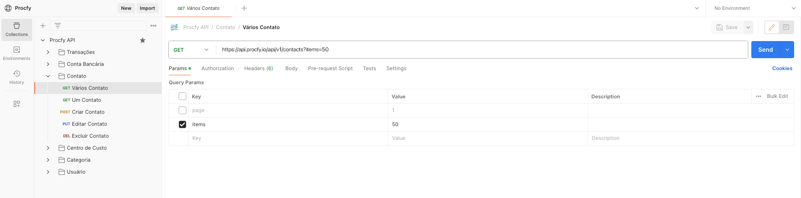This screenshot has height=198, width=801.
Task: Open the Cookies link
Action: coord(782,68)
